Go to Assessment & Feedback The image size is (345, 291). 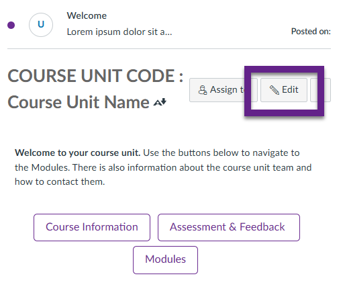click(229, 227)
